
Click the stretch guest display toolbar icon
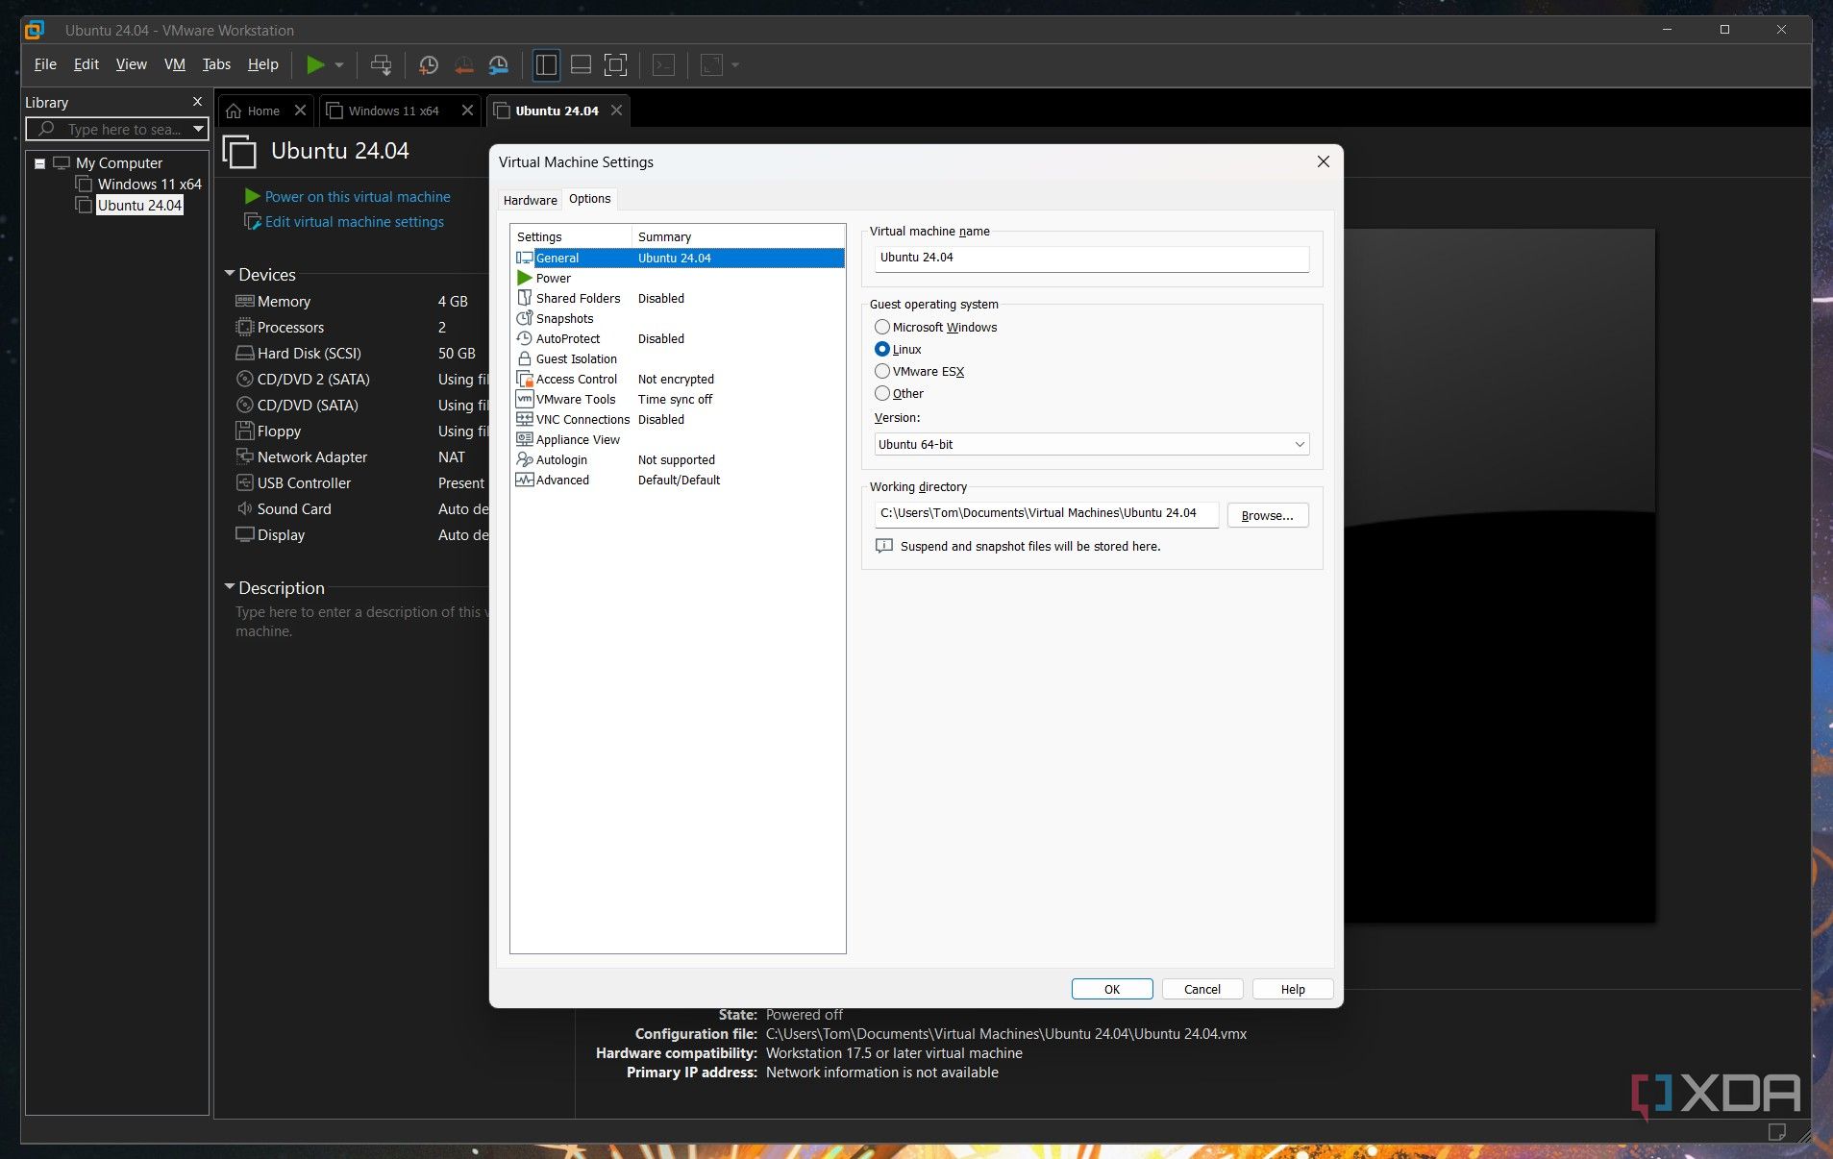coord(711,65)
